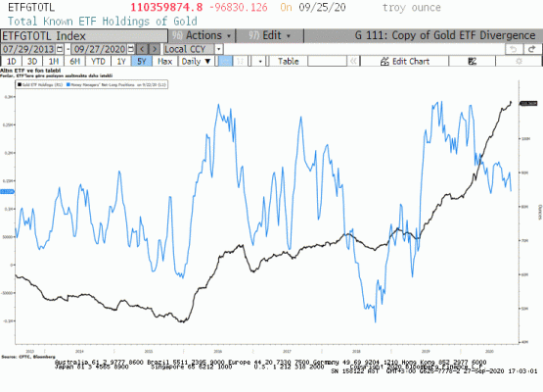Select the bar chart type icon

coord(241,62)
